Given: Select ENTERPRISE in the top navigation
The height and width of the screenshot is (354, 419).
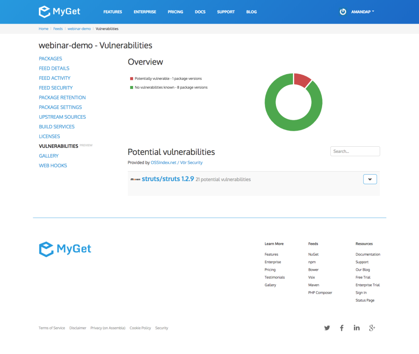Looking at the screenshot, I should (x=144, y=12).
